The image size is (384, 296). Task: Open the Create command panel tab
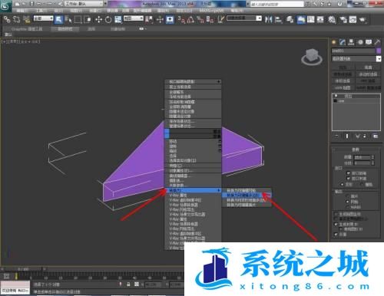click(334, 42)
